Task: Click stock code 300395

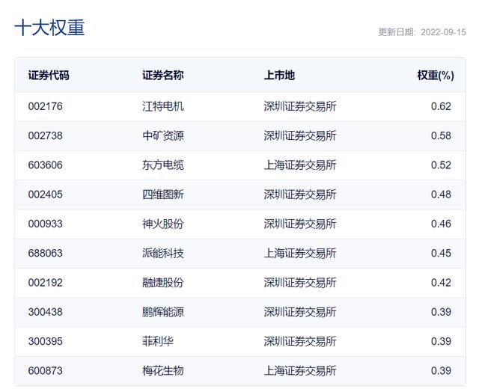Action: click(45, 341)
